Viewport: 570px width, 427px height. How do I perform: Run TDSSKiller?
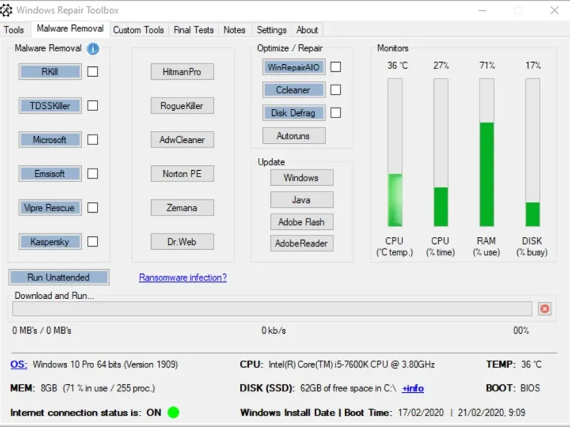[50, 105]
